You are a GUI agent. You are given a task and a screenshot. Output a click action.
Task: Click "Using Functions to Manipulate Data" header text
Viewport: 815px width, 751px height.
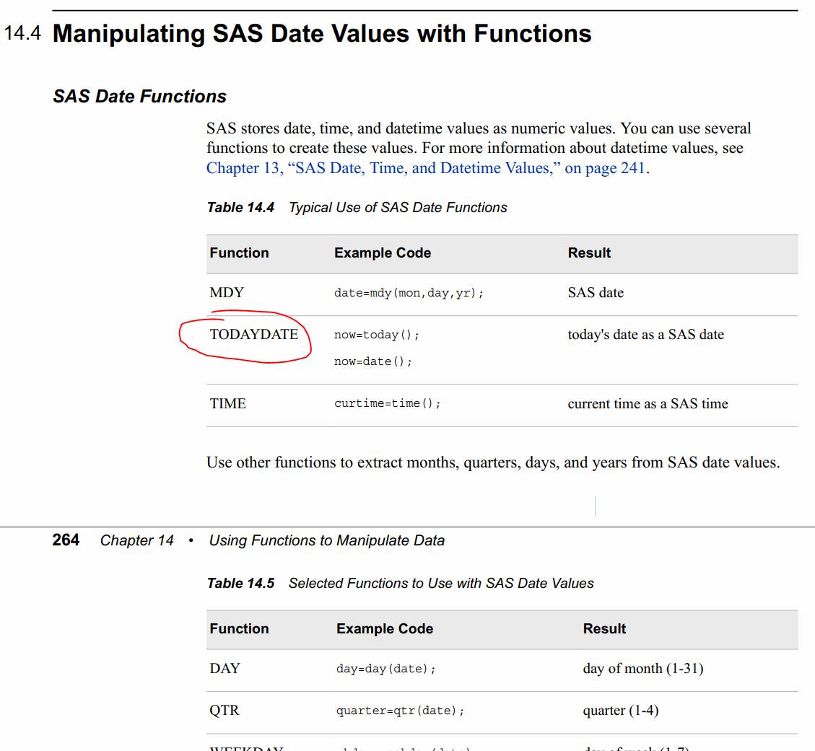pyautogui.click(x=326, y=540)
